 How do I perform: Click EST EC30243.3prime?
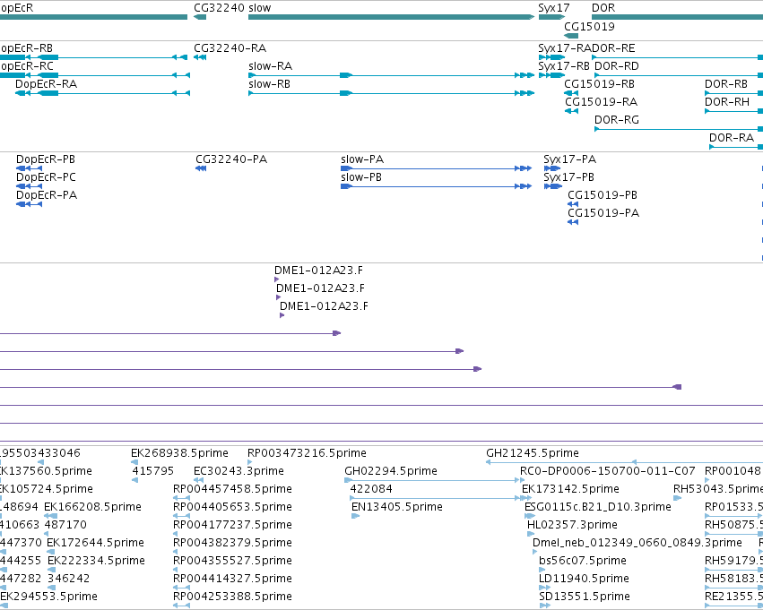tap(238, 471)
